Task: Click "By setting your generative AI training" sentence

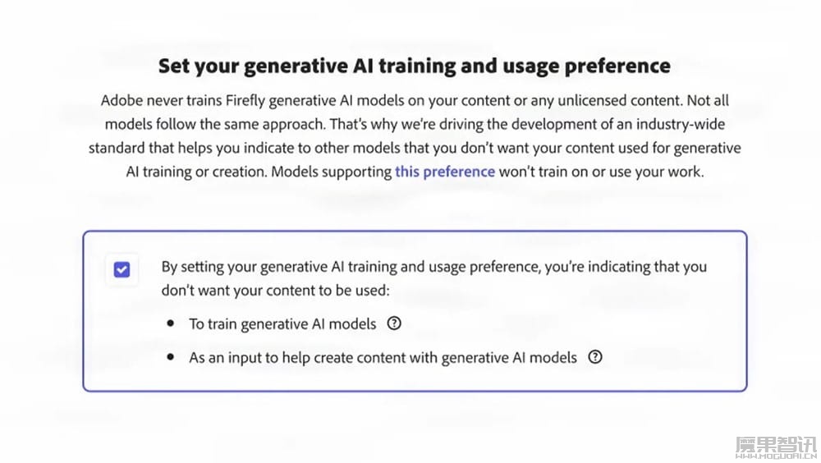Action: (x=434, y=267)
